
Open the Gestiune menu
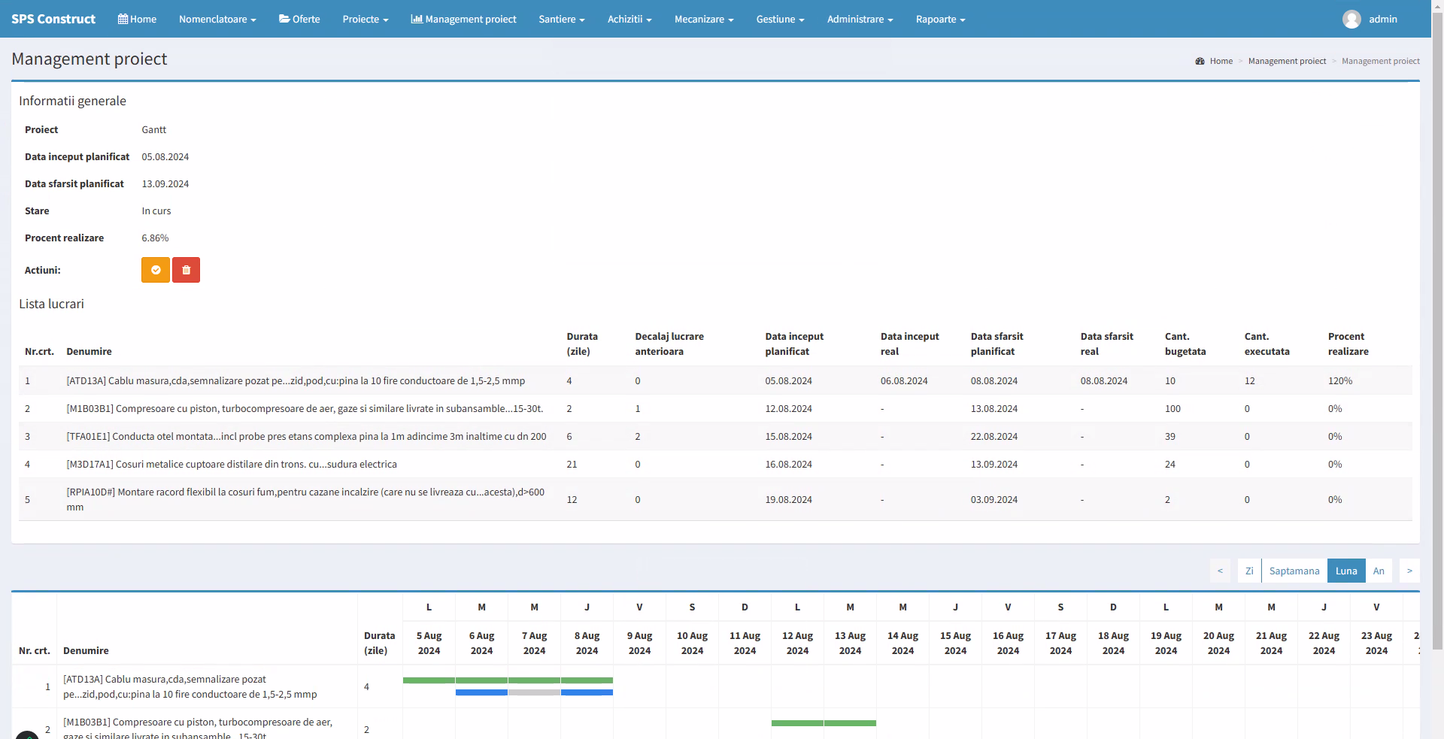[x=780, y=19]
